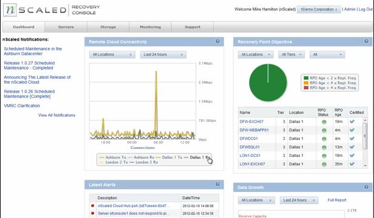
Task: Open Release 1.0.26 Scheduled Maintenance notification
Action: [x=29, y=94]
